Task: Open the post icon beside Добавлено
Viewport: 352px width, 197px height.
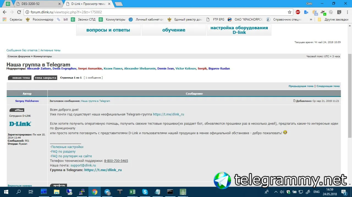Action: click(x=295, y=101)
